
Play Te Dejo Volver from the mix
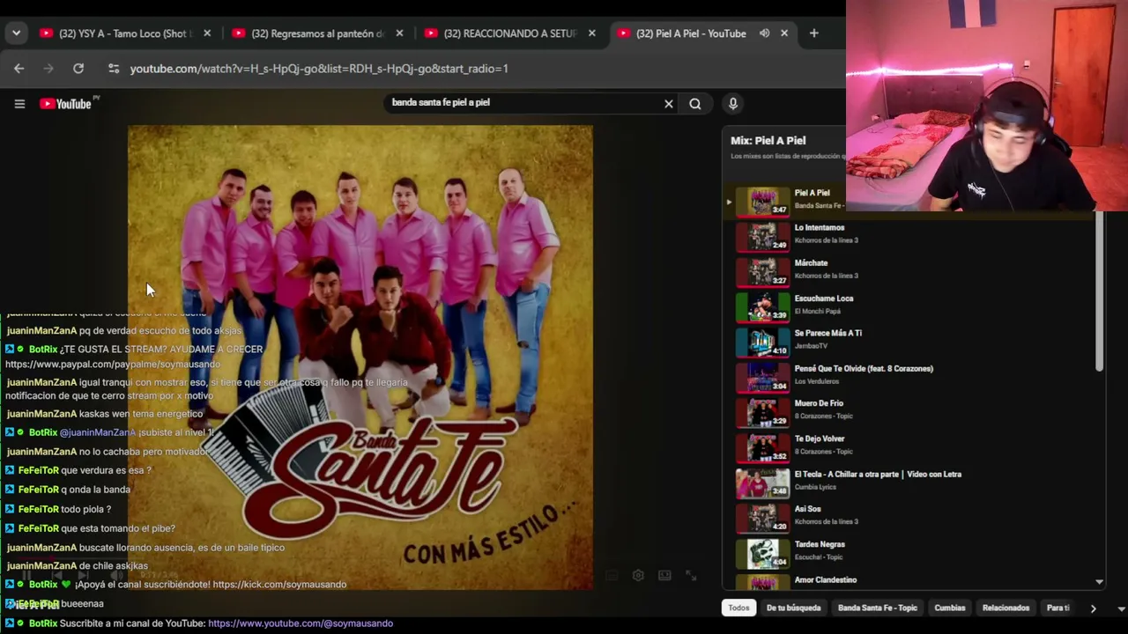(820, 439)
